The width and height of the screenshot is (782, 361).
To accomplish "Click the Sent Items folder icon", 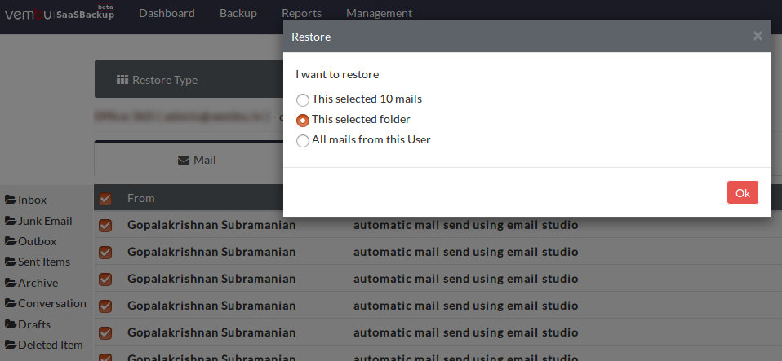I will coord(11,262).
